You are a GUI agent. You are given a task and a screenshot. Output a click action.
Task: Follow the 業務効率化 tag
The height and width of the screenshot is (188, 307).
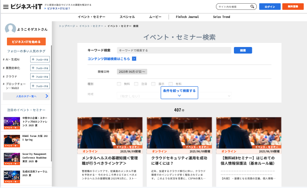pyautogui.click(x=40, y=68)
